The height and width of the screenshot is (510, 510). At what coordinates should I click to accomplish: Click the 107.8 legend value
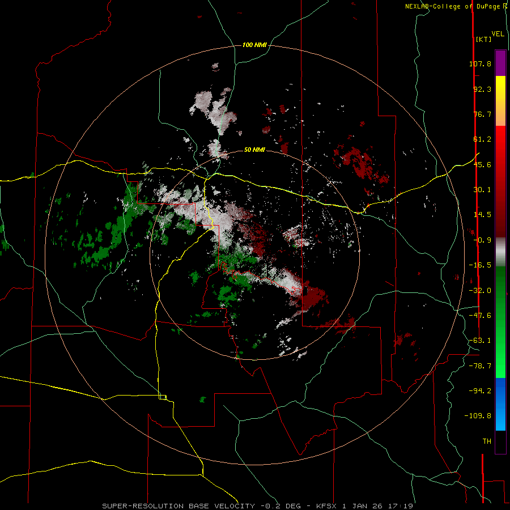(480, 63)
